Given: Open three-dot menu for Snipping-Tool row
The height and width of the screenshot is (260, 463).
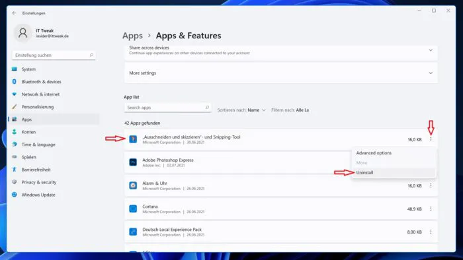Looking at the screenshot, I should click(x=431, y=139).
